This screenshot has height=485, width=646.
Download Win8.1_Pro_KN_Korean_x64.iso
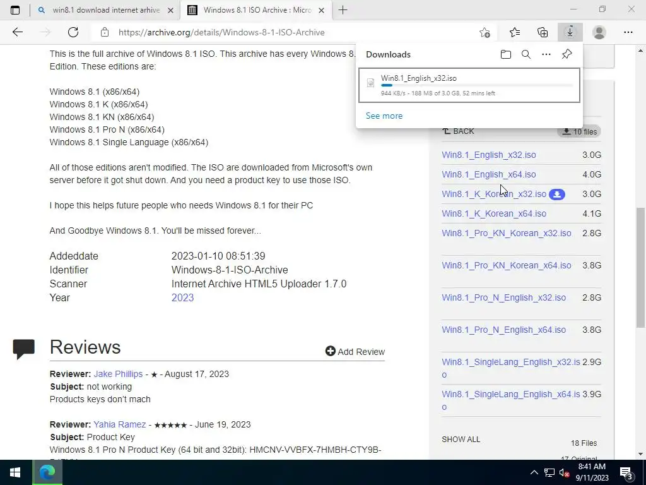[x=507, y=265]
